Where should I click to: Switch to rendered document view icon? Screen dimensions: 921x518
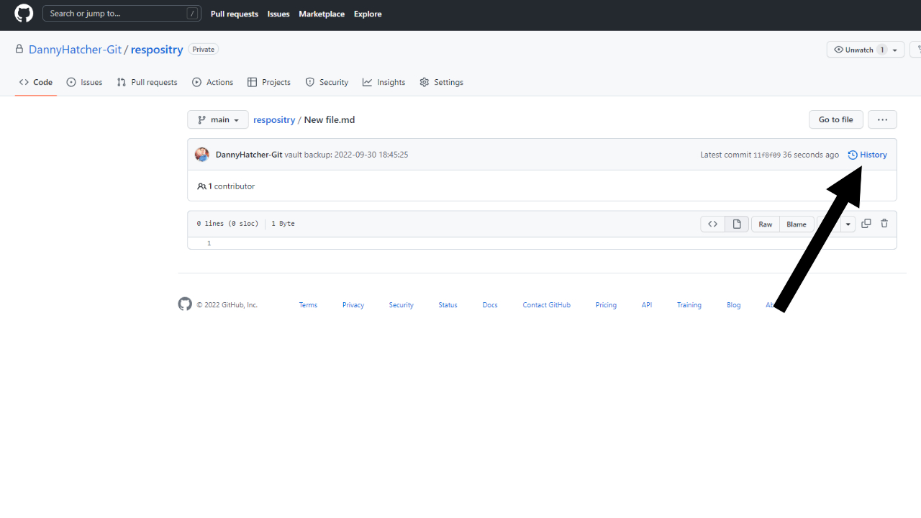click(736, 224)
